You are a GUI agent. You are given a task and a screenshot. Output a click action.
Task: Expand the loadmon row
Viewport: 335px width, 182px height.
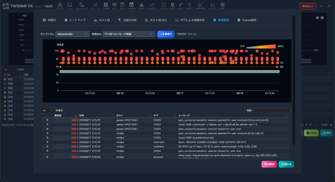tap(48, 147)
